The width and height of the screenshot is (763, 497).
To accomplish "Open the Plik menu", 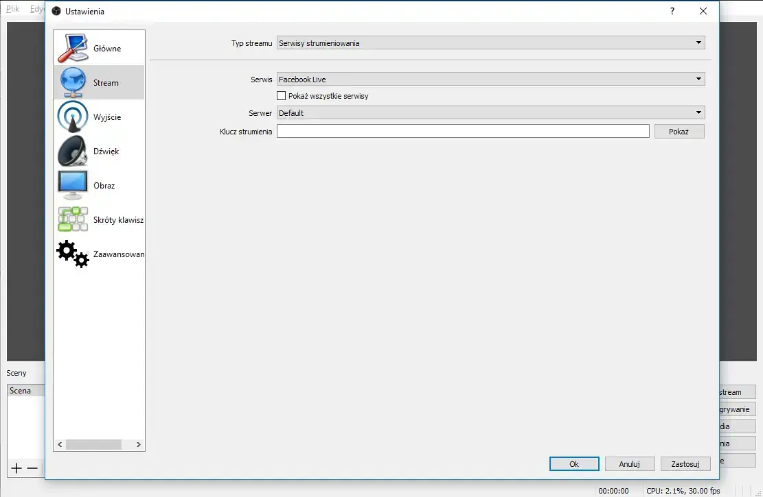I will pos(12,10).
